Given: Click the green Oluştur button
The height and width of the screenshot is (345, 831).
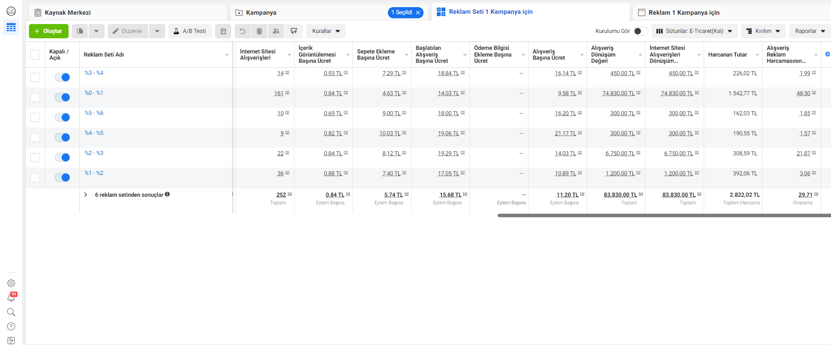Looking at the screenshot, I should [x=49, y=31].
